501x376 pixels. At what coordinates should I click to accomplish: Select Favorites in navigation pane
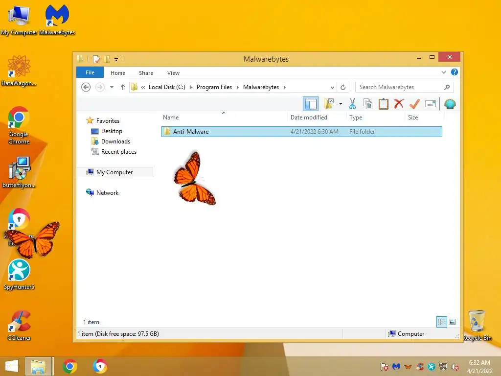click(108, 120)
